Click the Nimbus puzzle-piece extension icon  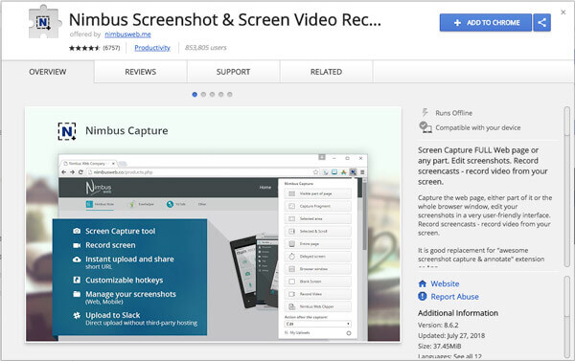point(44,22)
